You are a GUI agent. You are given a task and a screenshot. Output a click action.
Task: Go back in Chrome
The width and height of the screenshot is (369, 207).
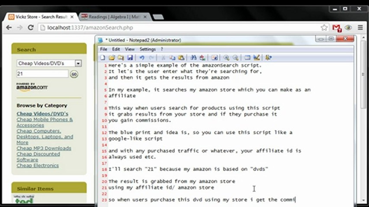point(9,28)
